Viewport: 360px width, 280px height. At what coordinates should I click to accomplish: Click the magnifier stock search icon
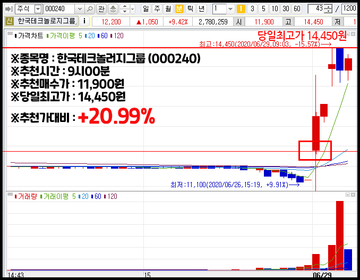[x=90, y=9]
